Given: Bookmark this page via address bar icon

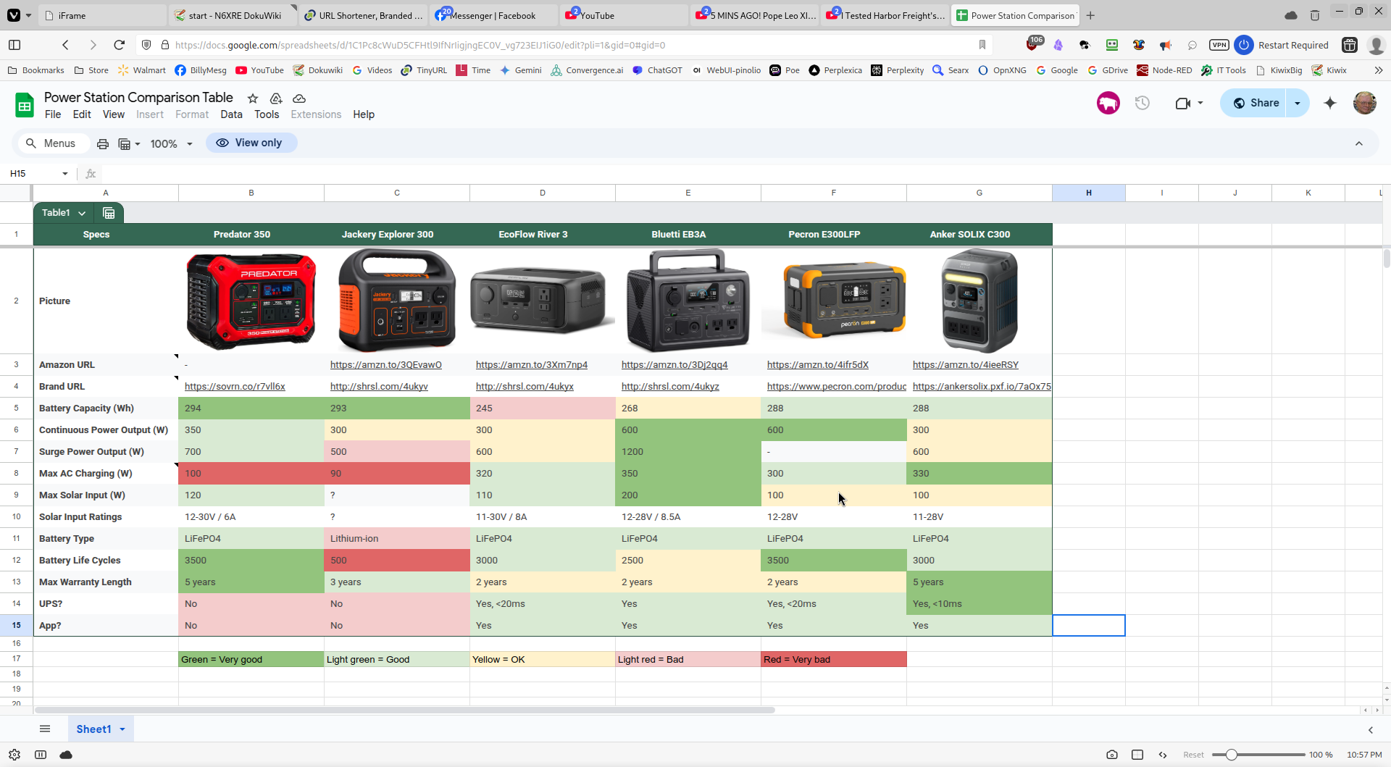Looking at the screenshot, I should 982,45.
